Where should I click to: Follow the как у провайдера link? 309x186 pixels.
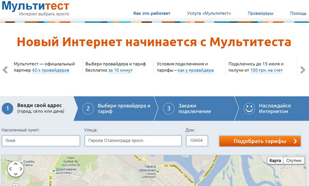pyautogui.click(x=196, y=70)
